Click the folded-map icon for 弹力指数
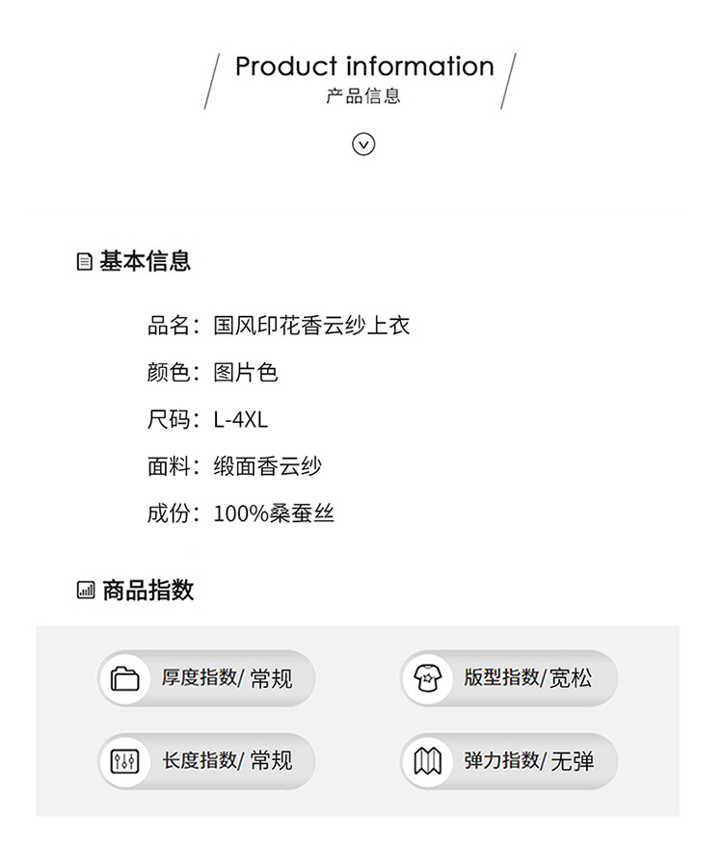 coord(427,761)
